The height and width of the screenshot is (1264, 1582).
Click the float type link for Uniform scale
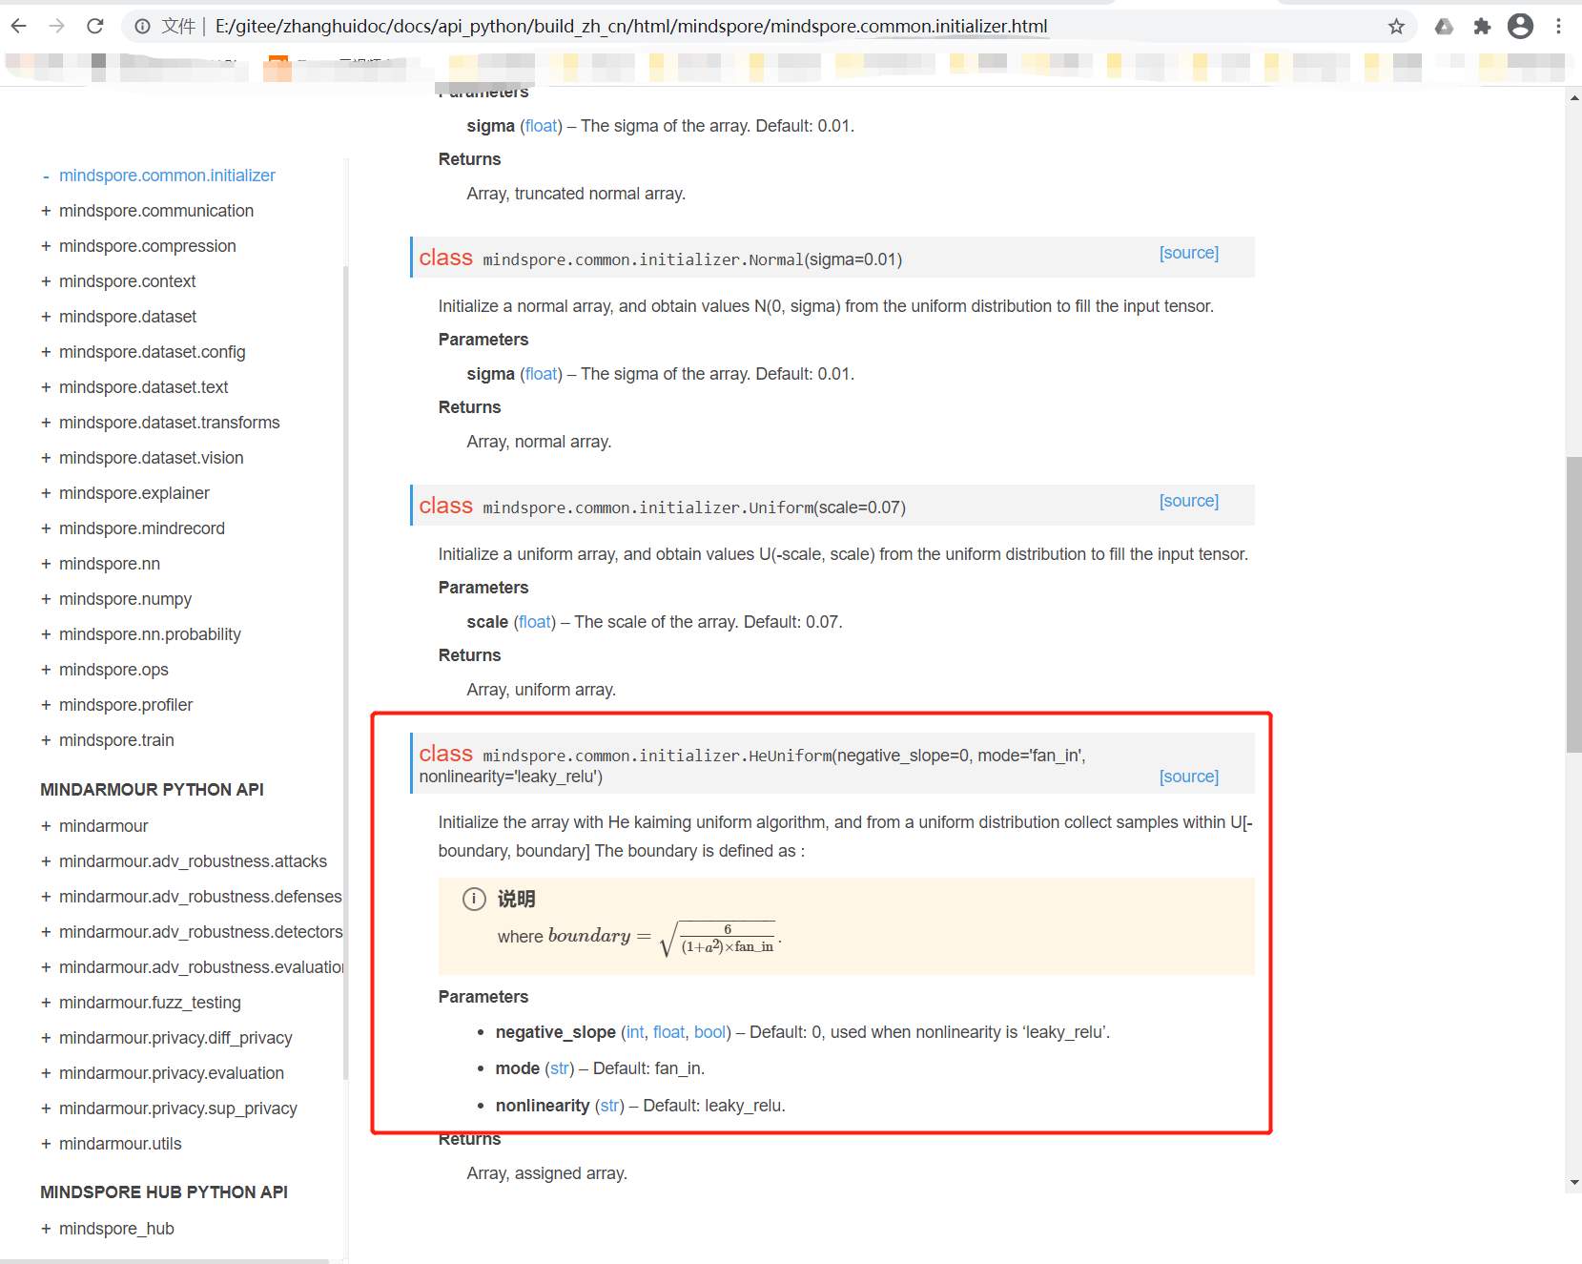click(535, 622)
